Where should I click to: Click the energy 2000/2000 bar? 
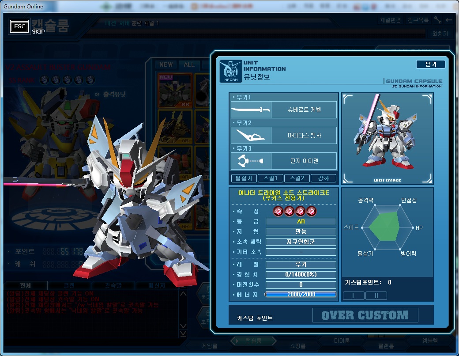[x=301, y=295]
